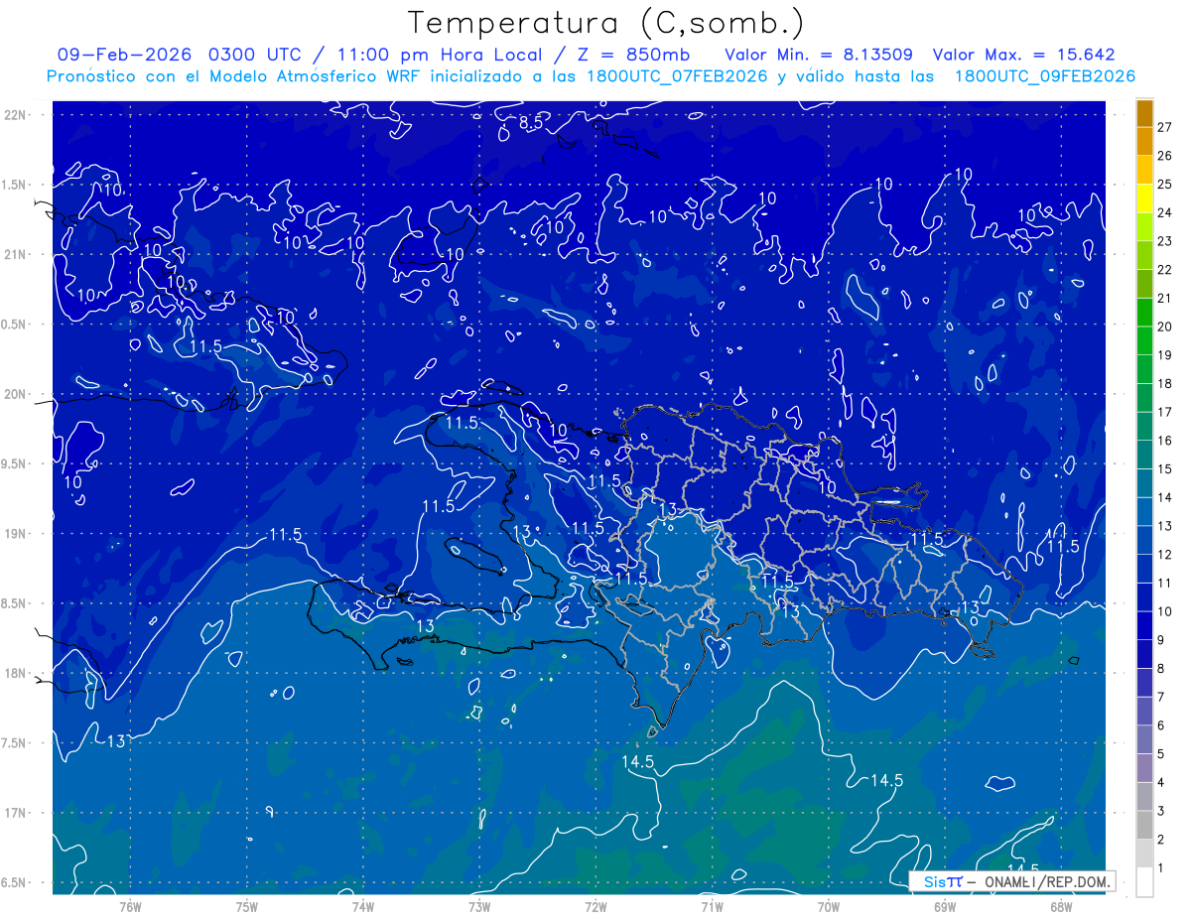Click the "69W" longitude axis label

(945, 905)
